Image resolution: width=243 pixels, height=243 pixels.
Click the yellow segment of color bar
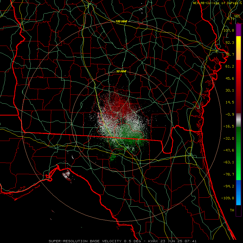click(x=238, y=42)
